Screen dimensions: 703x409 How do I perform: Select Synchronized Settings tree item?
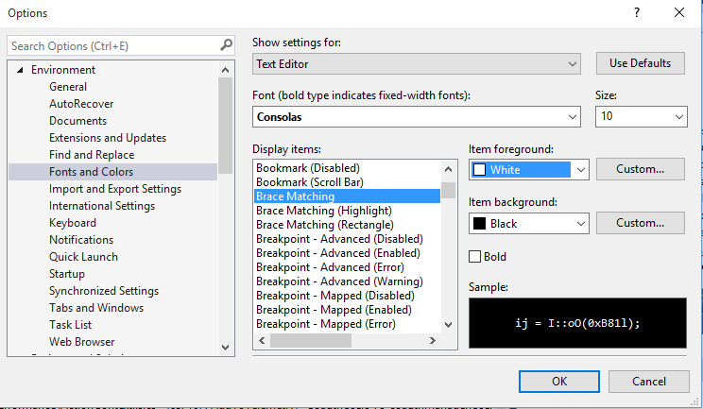click(104, 291)
